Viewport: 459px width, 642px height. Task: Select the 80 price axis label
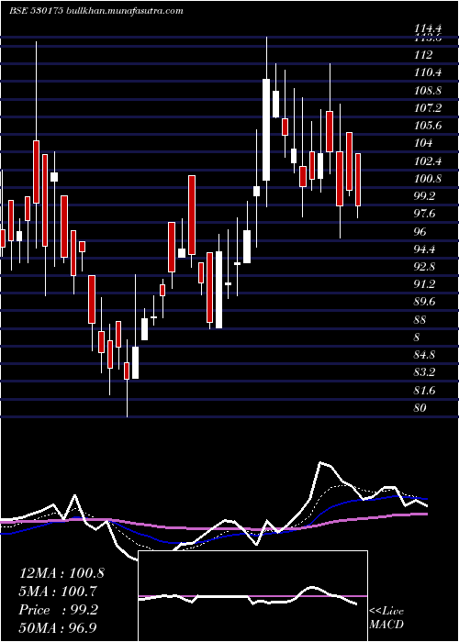coord(420,408)
